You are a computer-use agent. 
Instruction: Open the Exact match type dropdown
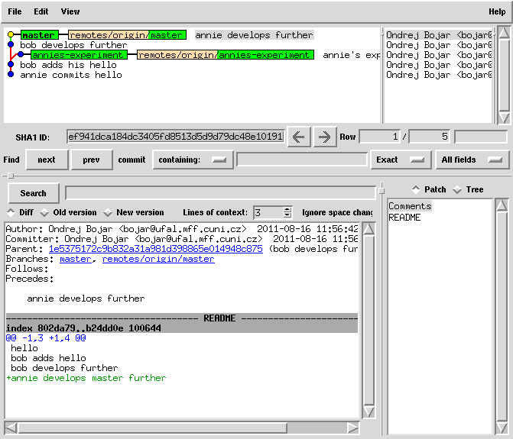tap(401, 160)
